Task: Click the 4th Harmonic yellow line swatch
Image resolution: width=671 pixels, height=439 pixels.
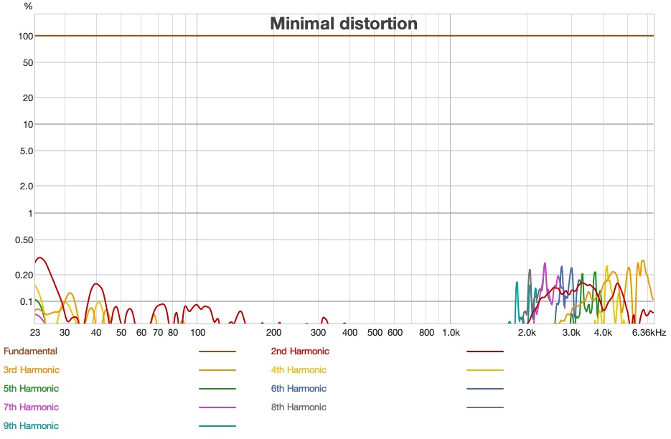Action: (x=486, y=369)
